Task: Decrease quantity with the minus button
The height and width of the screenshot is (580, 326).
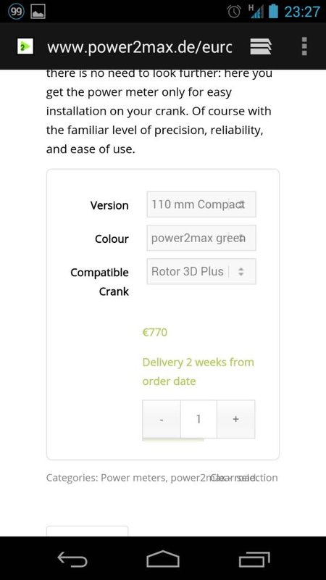Action: point(162,419)
